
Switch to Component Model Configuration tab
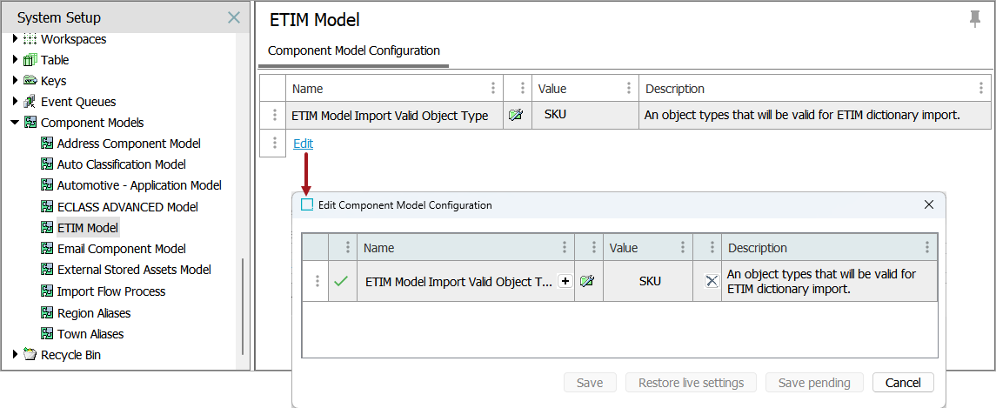[x=354, y=50]
